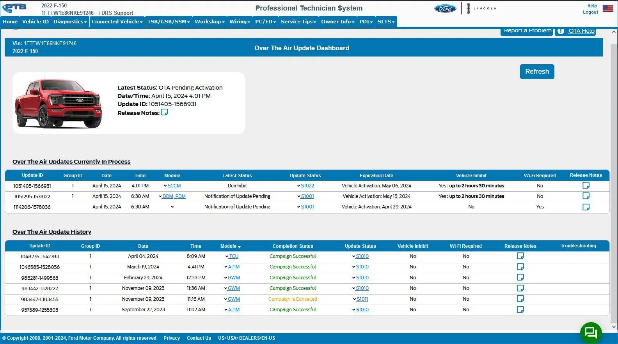Open the Service Tips menu
Screen dimensions: 618x344
coord(298,22)
